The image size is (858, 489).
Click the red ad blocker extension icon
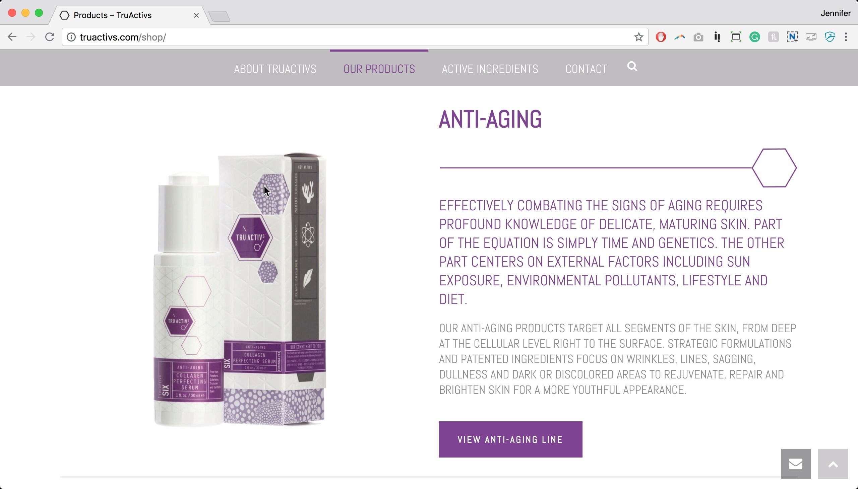click(661, 37)
